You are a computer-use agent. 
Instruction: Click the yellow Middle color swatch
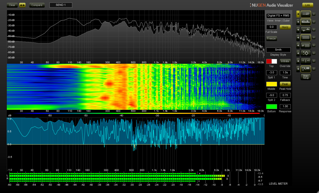(271, 84)
